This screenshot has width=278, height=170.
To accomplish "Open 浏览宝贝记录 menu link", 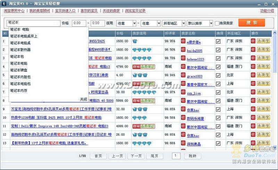I will coord(135,11).
